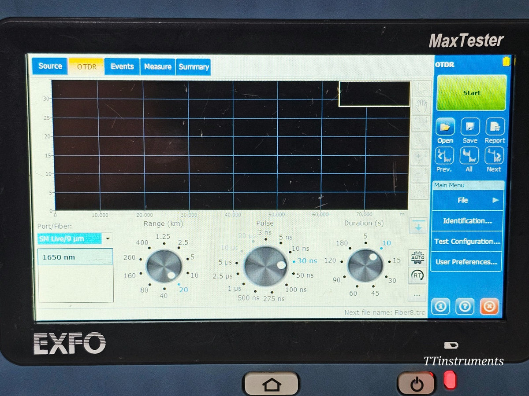The height and width of the screenshot is (396, 529).
Task: Go to the Measure tab
Action: 158,67
